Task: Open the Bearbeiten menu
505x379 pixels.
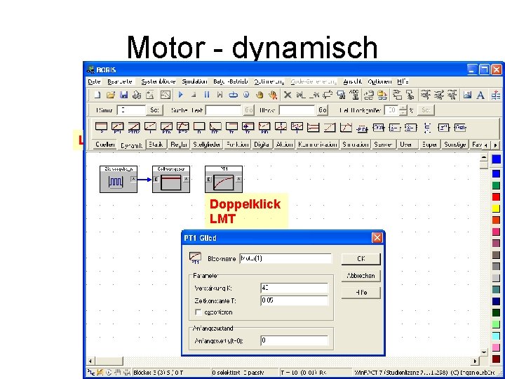Action: click(x=121, y=81)
